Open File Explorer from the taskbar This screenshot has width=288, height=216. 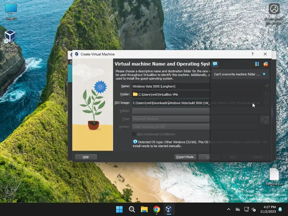[x=144, y=209]
